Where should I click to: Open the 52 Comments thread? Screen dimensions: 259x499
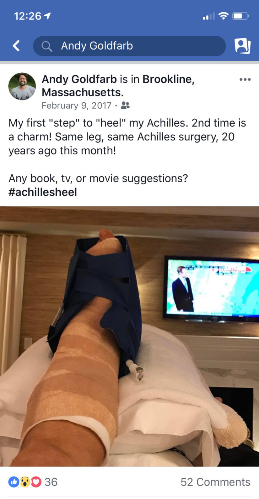pos(215,482)
